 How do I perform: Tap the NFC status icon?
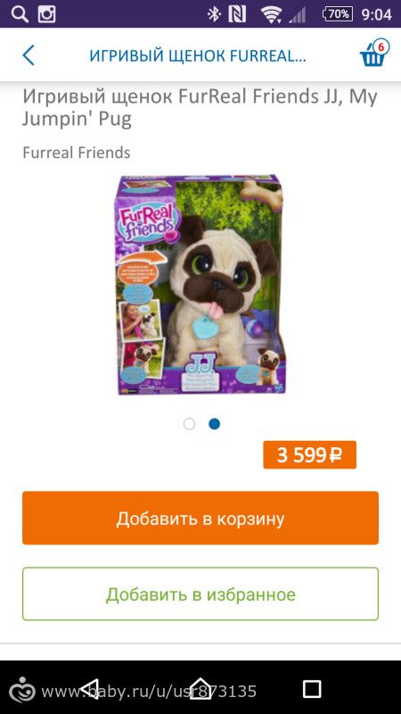(237, 14)
